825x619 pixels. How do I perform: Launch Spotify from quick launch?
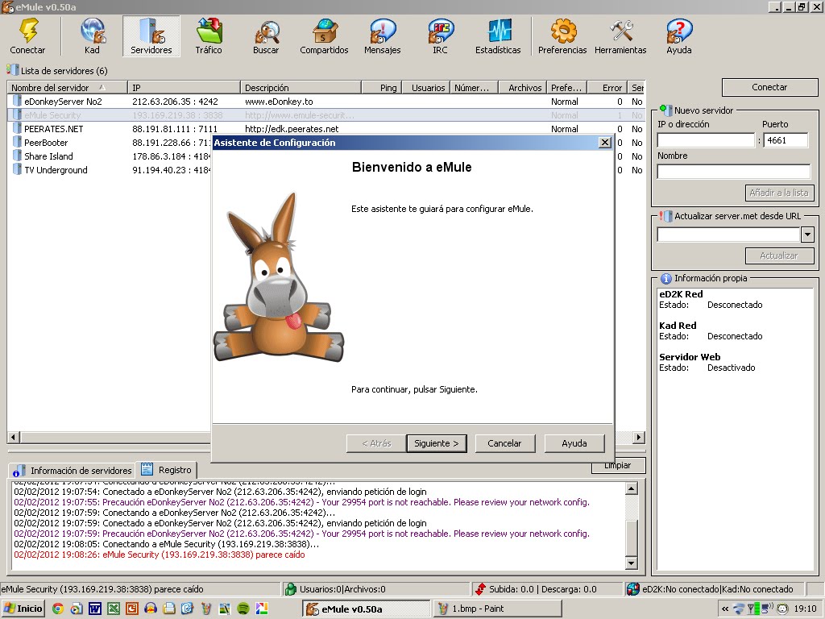coord(243,609)
